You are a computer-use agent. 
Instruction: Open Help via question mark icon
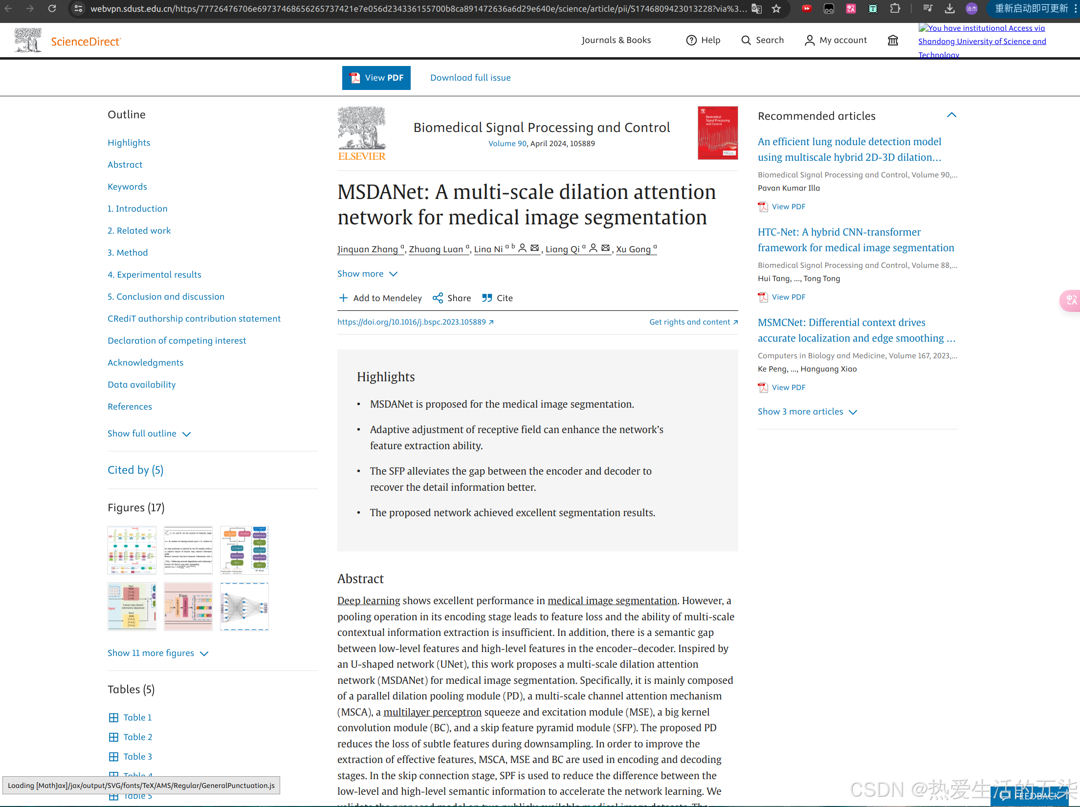691,40
